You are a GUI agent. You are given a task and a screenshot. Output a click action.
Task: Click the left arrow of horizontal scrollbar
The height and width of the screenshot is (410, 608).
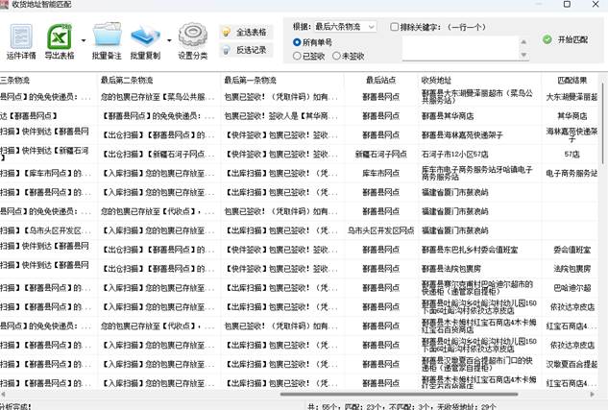coord(3,395)
